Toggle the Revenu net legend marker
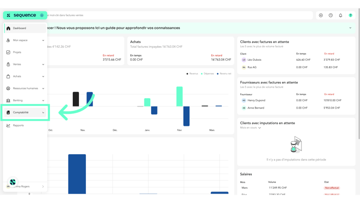Image resolution: width=360 pixels, height=203 pixels. click(218, 73)
